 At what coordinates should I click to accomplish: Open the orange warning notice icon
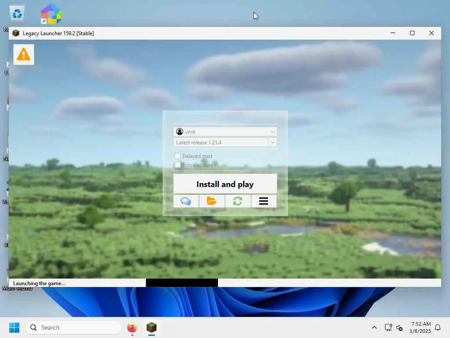(24, 54)
